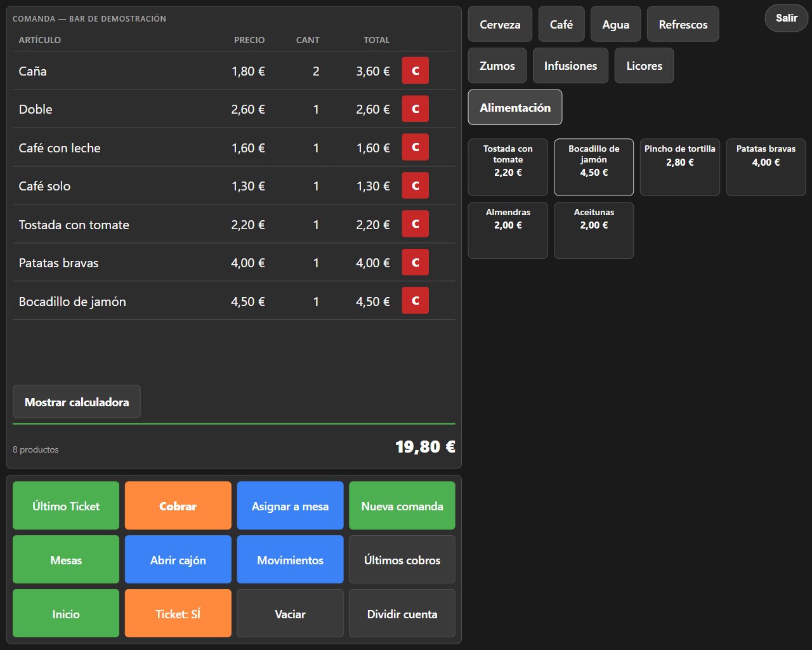Charge the order with Cobrar
812x650 pixels.
(178, 505)
